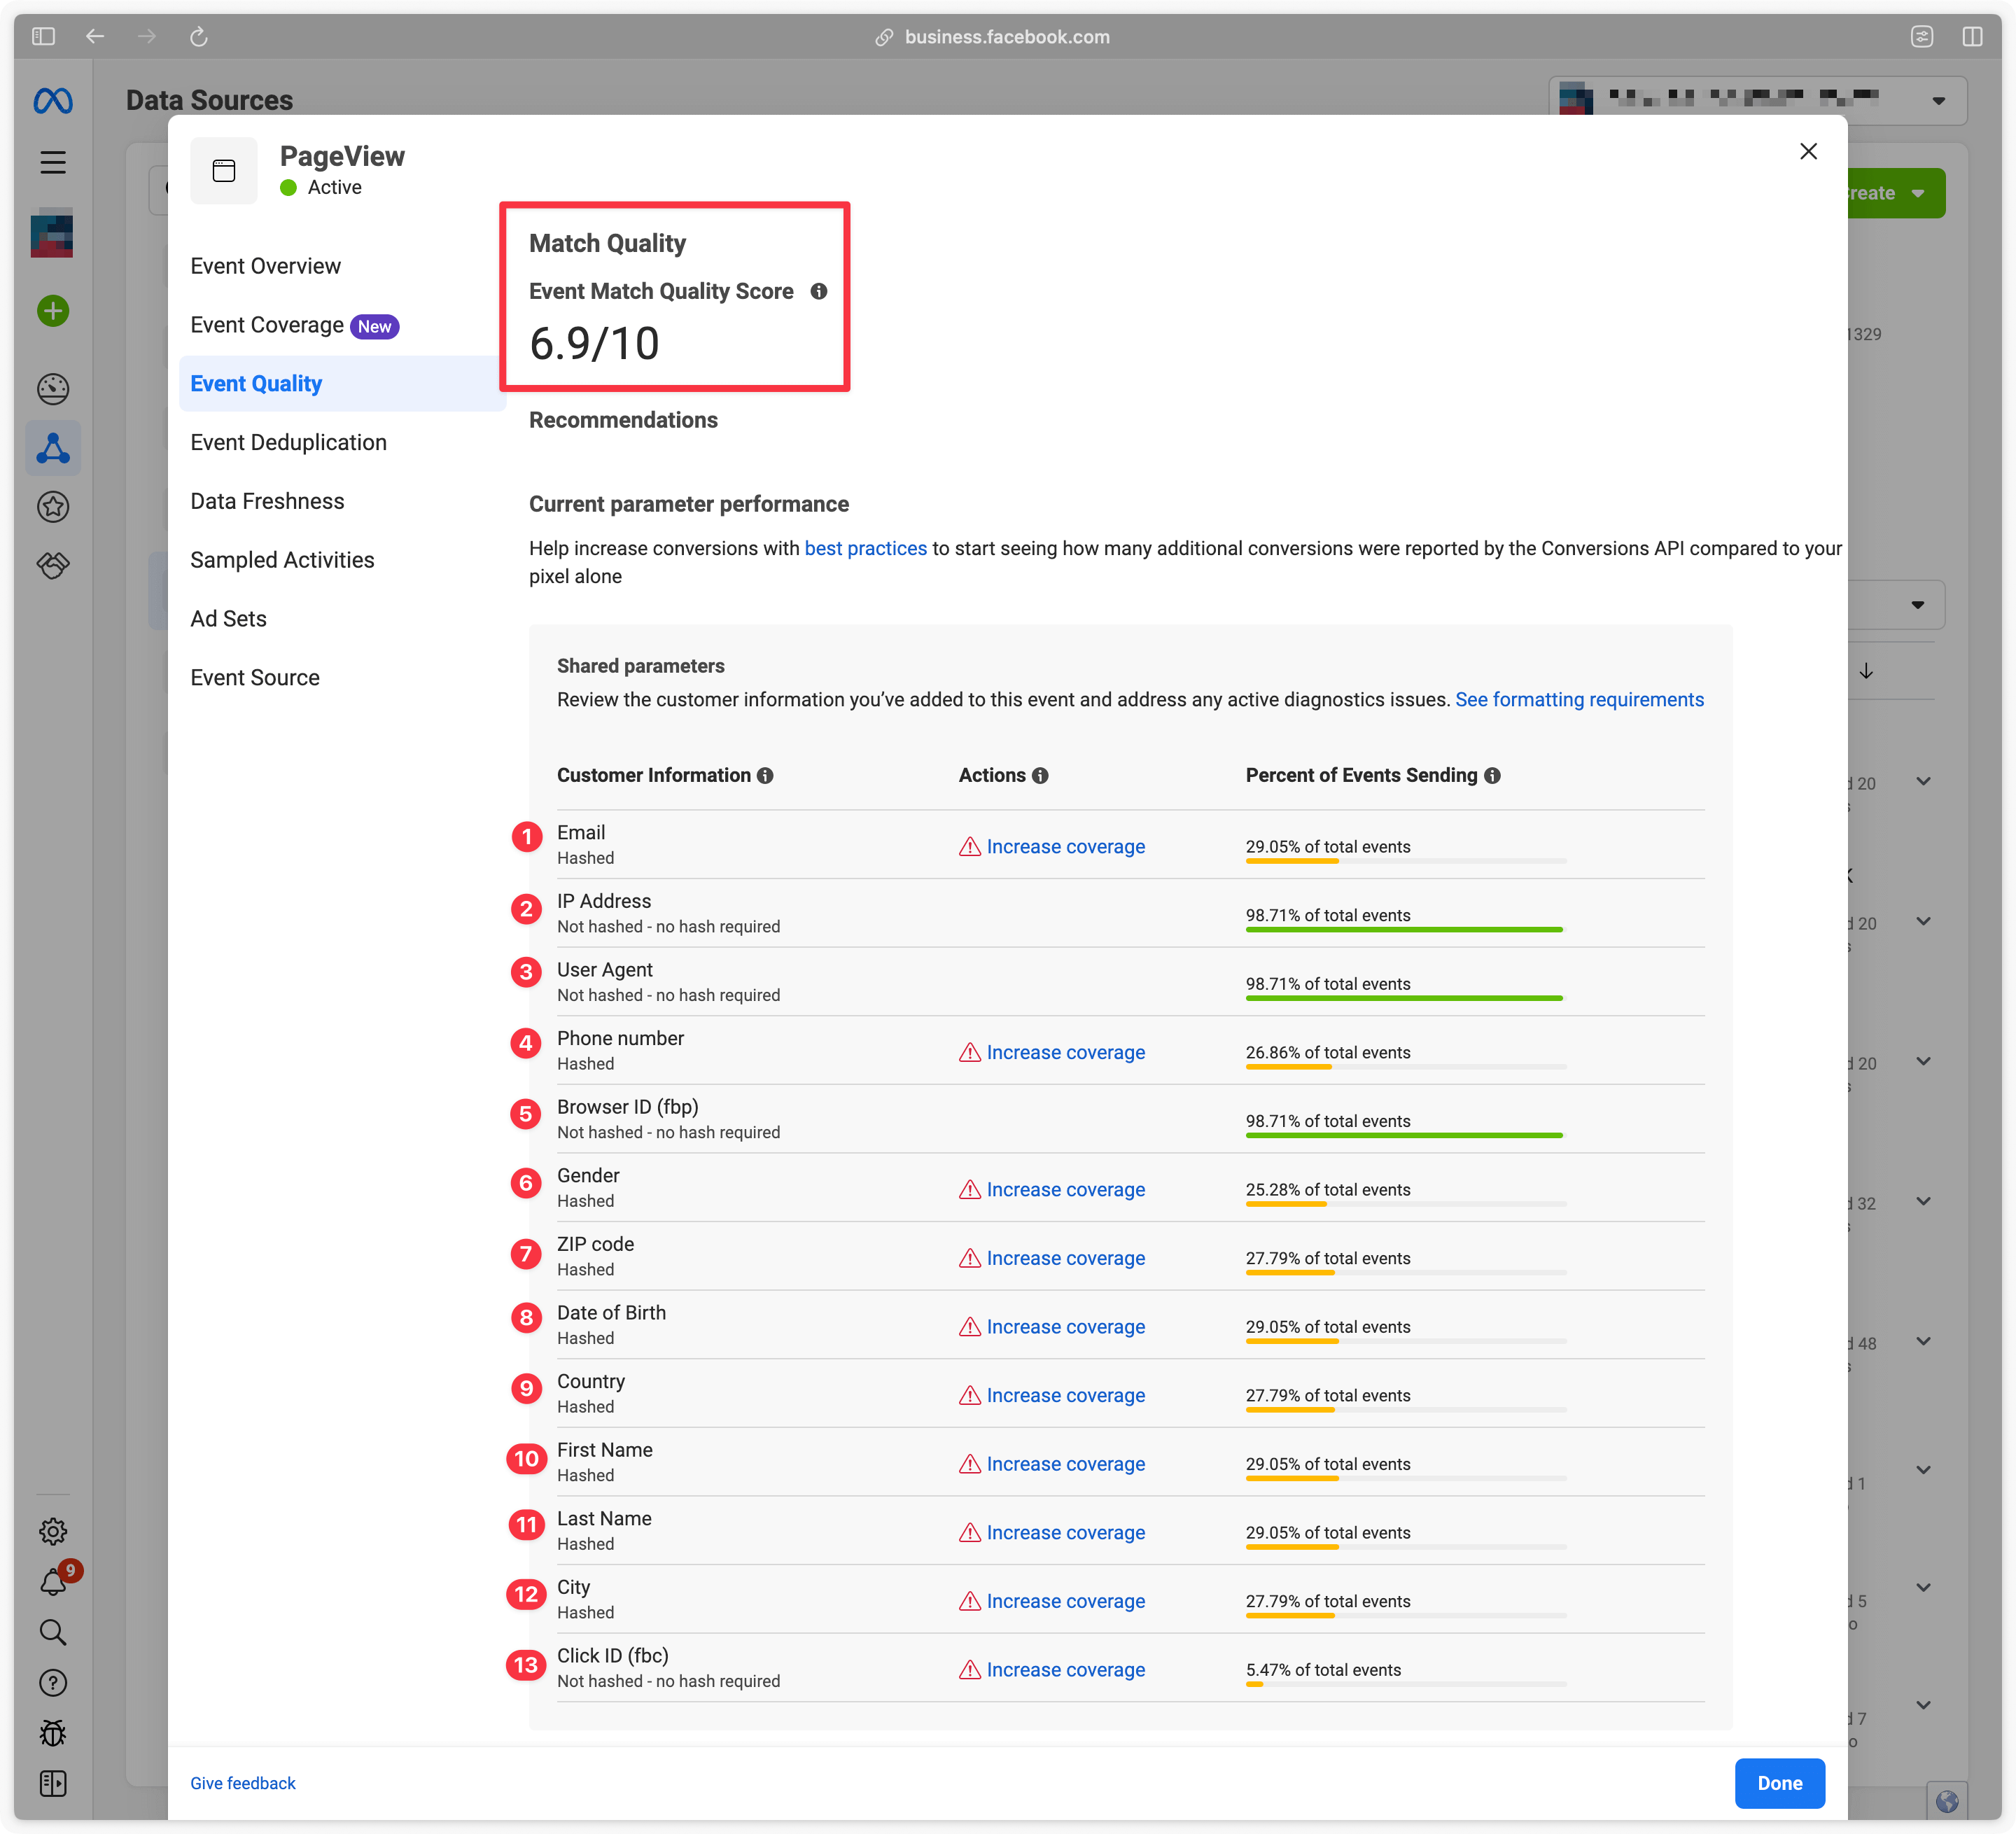
Task: Select the Event Quality tab
Action: 342,384
